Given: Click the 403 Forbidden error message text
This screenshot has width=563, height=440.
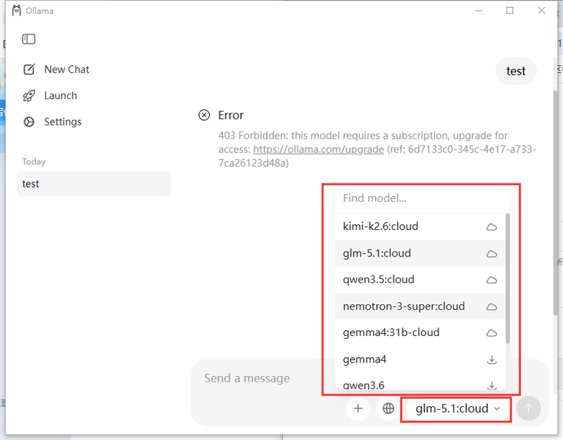Looking at the screenshot, I should pos(377,149).
